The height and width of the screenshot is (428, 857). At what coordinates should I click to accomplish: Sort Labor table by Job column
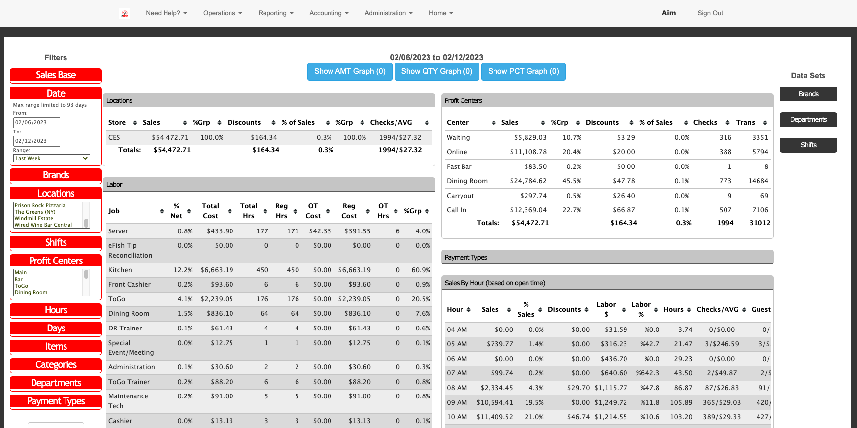(x=136, y=211)
